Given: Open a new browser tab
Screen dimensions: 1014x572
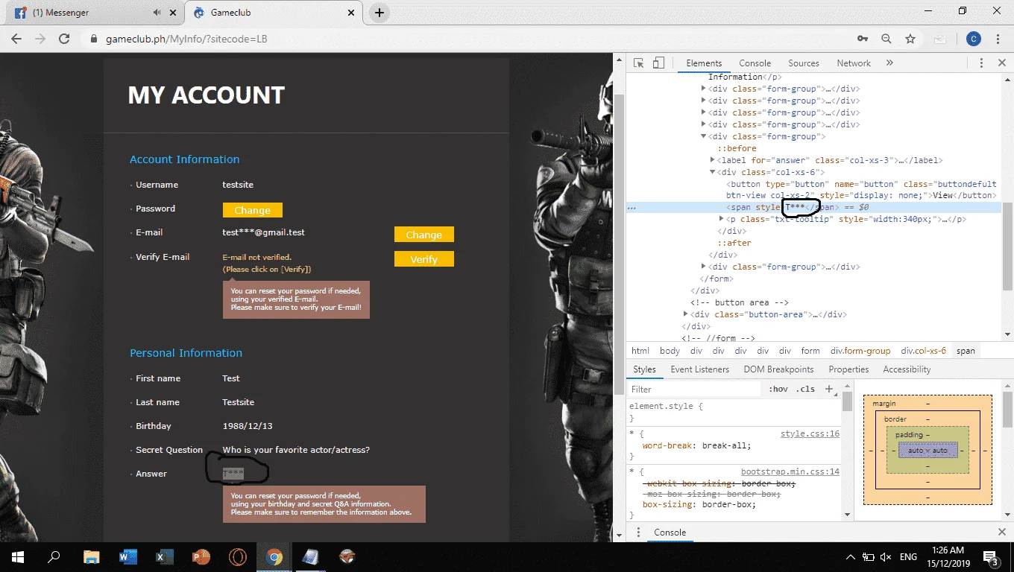Looking at the screenshot, I should click(380, 13).
